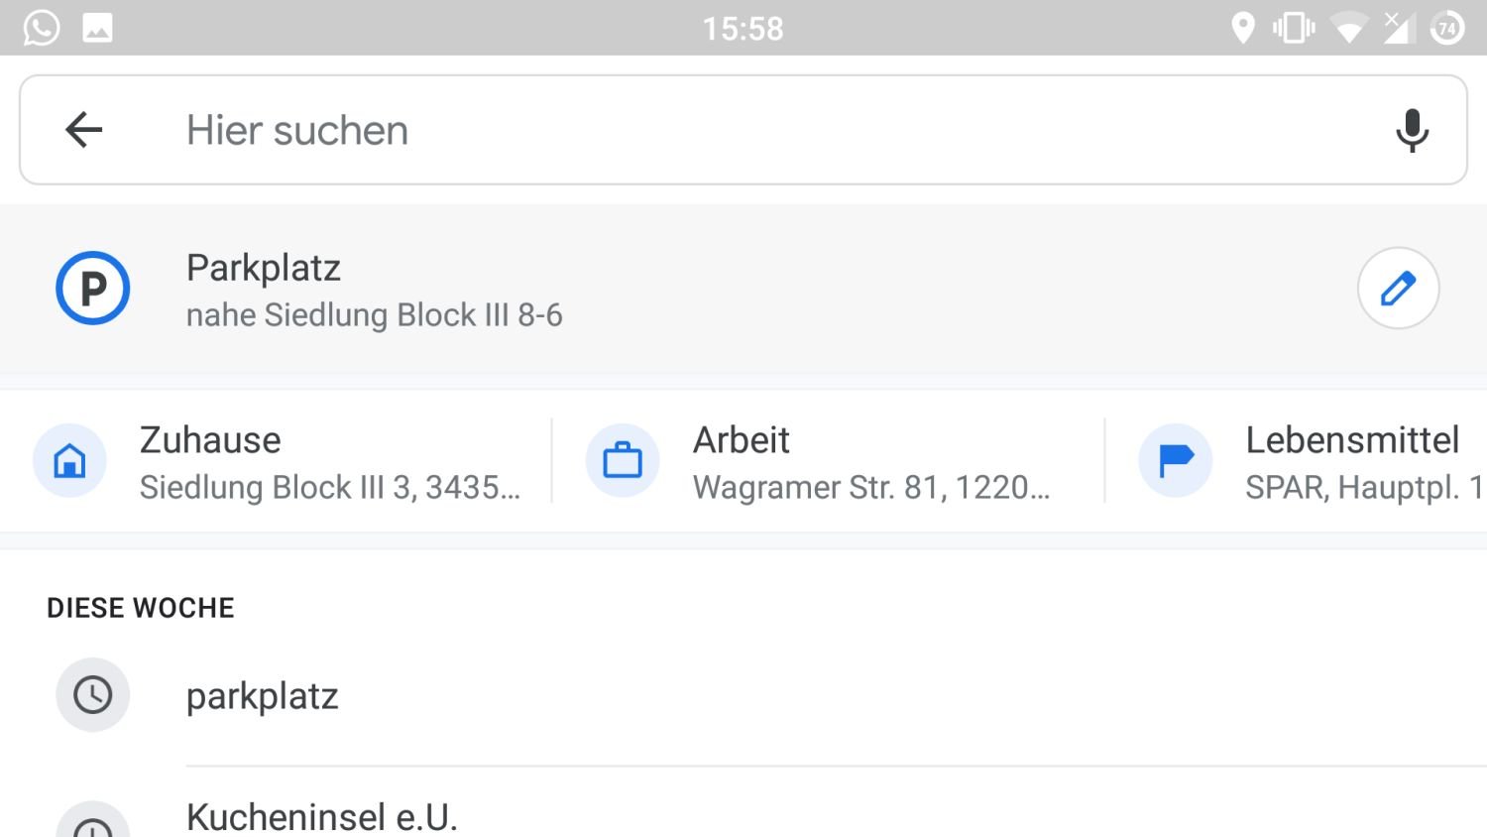Tap the Lebensmittel flag icon
Viewport: 1487px width, 837px height.
[1176, 461]
